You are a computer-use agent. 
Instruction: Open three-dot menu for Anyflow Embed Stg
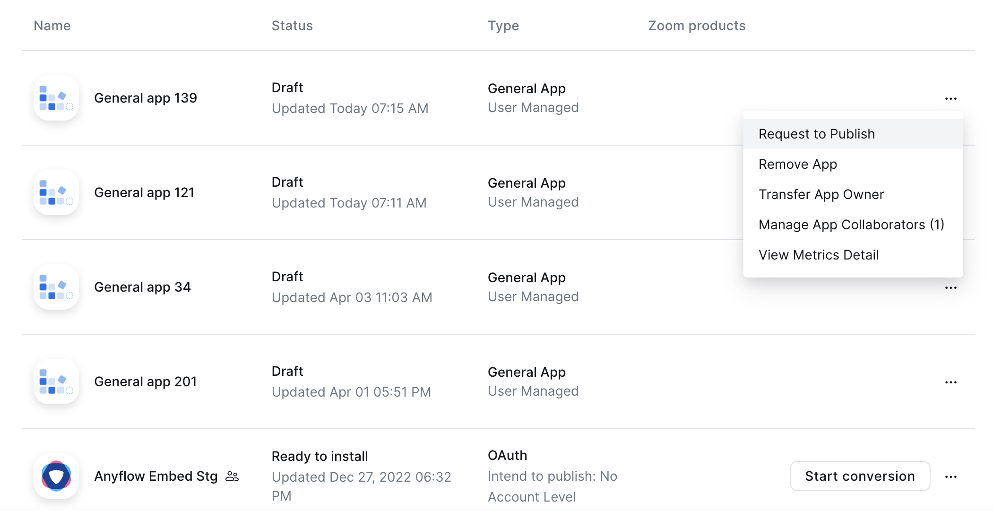coord(950,477)
